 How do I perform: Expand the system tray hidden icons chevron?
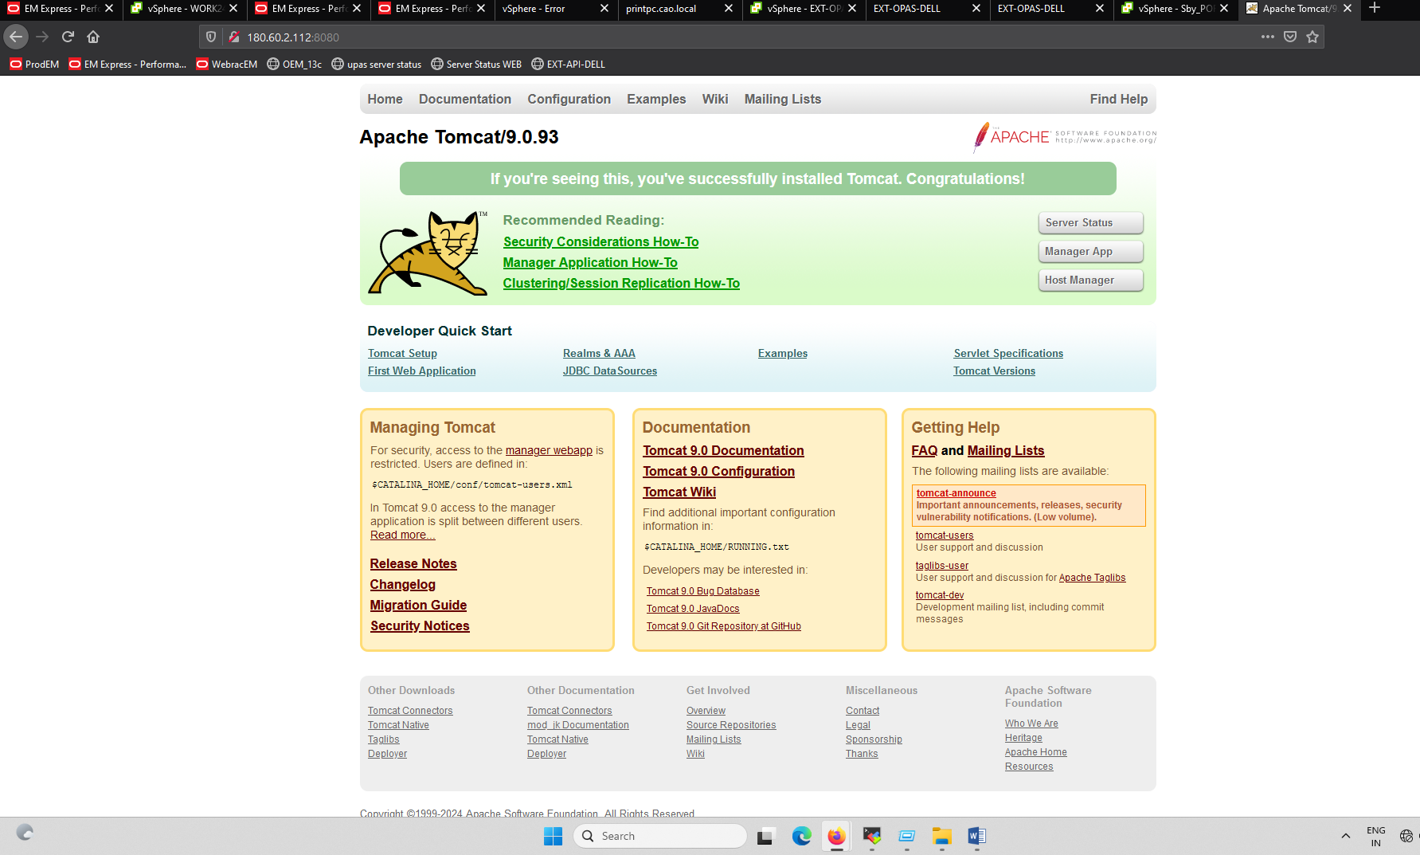[x=1345, y=836]
